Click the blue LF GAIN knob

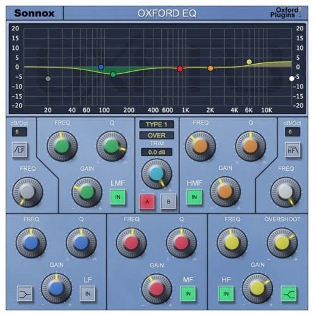tap(56, 288)
